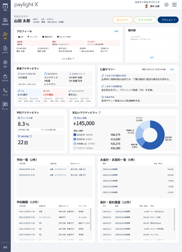This screenshot has width=182, height=252.
Task: Open 設定 at the sidebar bottom
Action: tap(5, 247)
